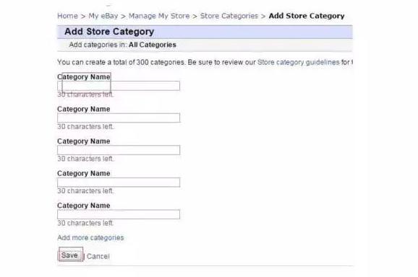
Task: Click the fourth Category Name label
Action: [84, 173]
